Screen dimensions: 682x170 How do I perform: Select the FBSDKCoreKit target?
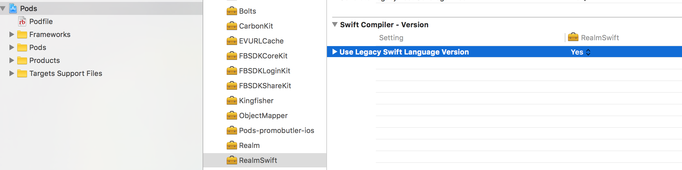pyautogui.click(x=263, y=56)
